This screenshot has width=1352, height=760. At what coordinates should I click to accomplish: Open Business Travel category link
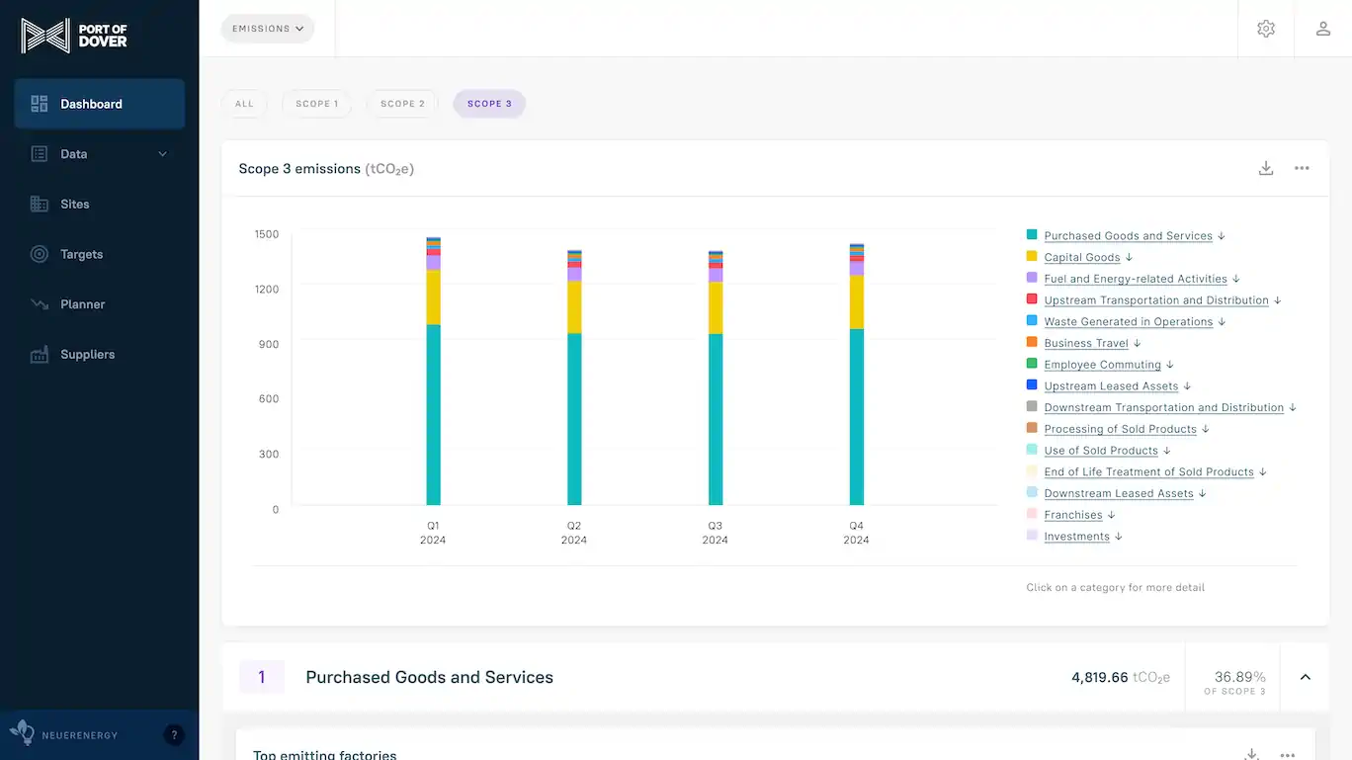[x=1086, y=343]
